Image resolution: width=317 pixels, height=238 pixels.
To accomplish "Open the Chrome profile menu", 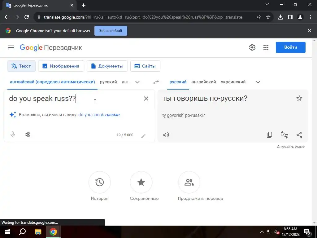I will point(300,17).
